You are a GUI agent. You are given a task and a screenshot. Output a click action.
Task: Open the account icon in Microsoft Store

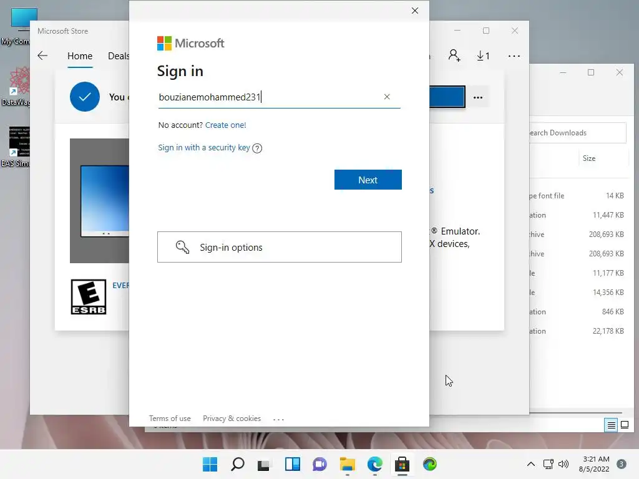coord(454,56)
